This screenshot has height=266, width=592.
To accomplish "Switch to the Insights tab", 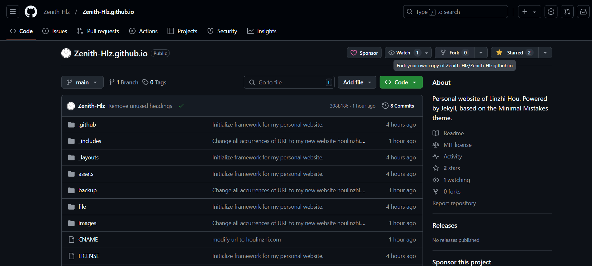I will [x=262, y=31].
